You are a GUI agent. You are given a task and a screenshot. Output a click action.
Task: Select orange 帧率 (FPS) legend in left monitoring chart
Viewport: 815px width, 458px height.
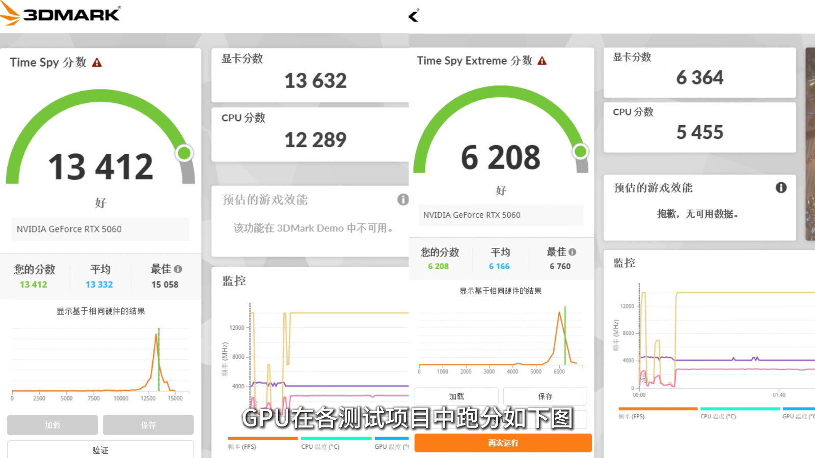[x=242, y=447]
